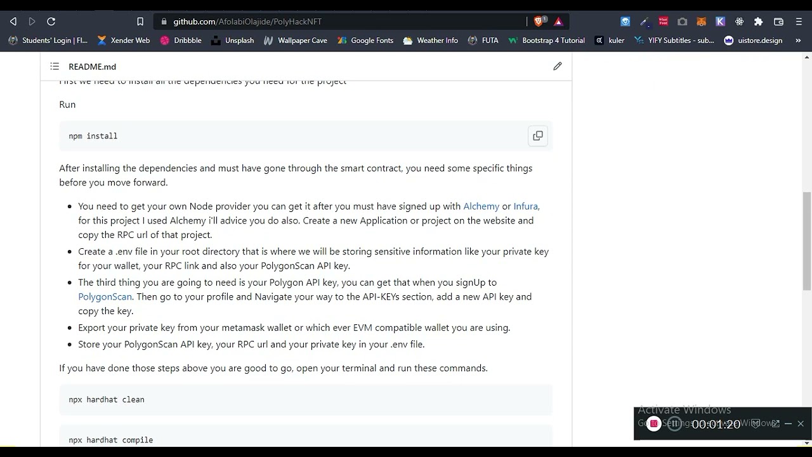Click the browser forward arrow
This screenshot has height=457, width=812.
[x=32, y=21]
